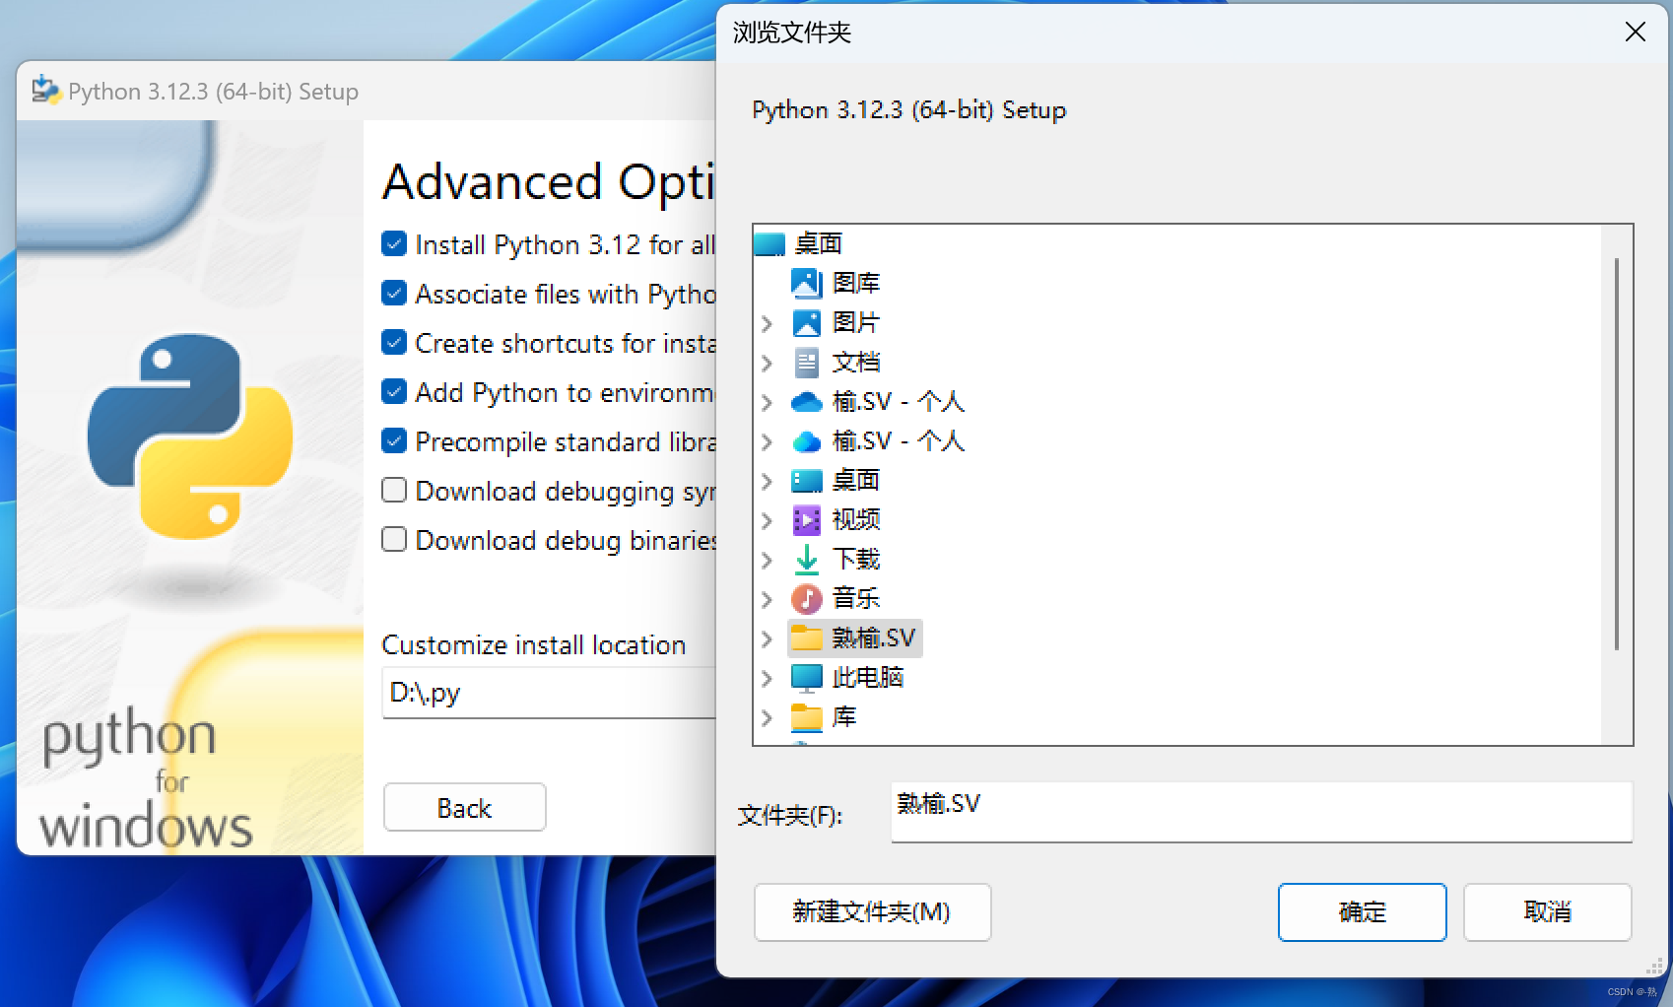Expand the 音乐 folder node

point(767,599)
